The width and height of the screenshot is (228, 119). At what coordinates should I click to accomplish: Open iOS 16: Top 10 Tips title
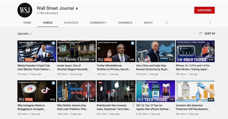point(153,107)
